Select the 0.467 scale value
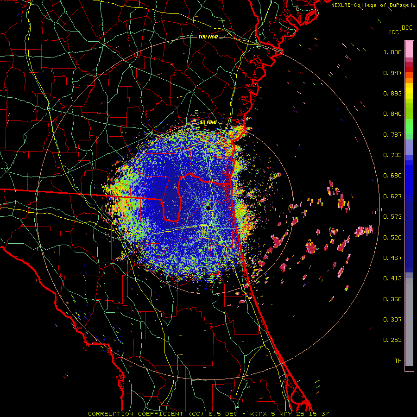Viewport: 417px width, 417px height. pos(392,258)
